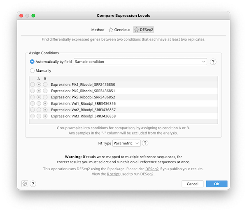This screenshot has width=247, height=212.
Task: Assign Plk1_Ribodpl_SRR3436850 to condition B
Action: coord(45,84)
